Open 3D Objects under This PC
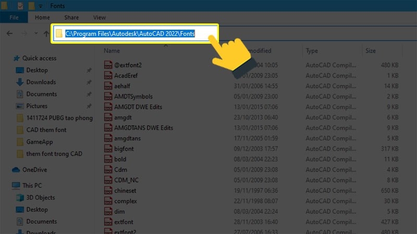 pyautogui.click(x=41, y=198)
